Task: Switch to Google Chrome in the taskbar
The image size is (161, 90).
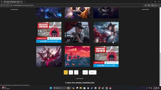Action: (x=107, y=88)
